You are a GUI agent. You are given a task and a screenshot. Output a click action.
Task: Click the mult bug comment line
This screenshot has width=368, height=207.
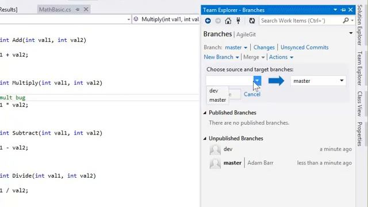[13, 98]
